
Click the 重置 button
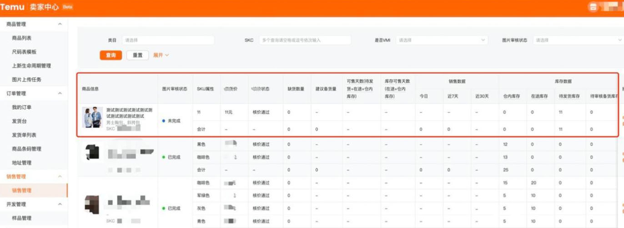(x=138, y=55)
